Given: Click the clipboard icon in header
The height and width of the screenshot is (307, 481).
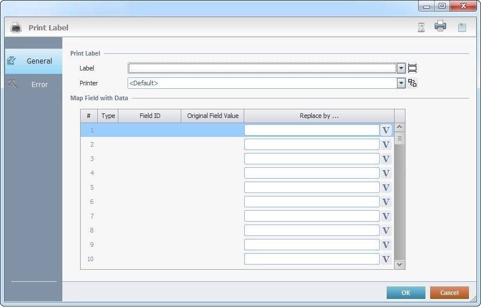Looking at the screenshot, I should point(462,27).
